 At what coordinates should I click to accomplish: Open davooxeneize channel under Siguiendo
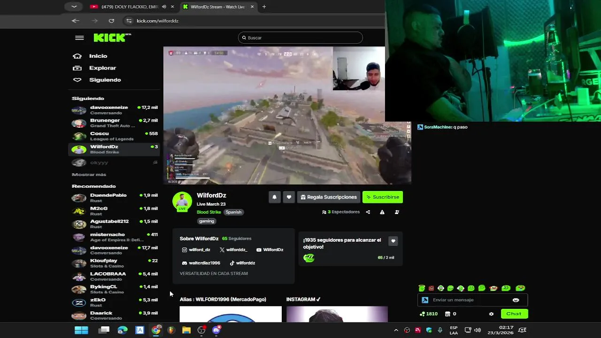115,110
